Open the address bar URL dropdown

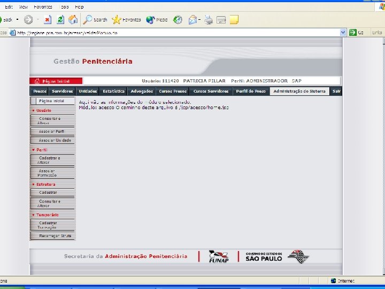[343, 33]
